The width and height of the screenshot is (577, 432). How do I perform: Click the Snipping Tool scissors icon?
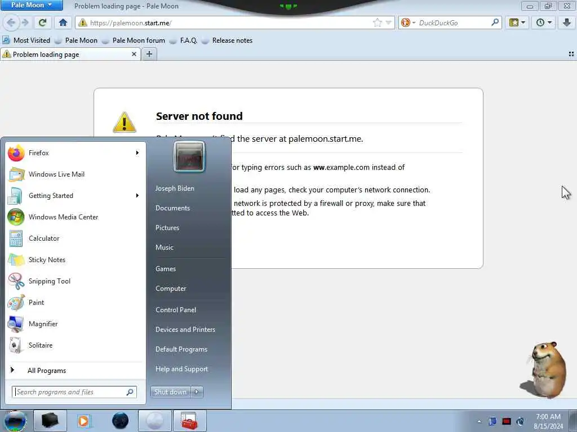click(x=16, y=281)
